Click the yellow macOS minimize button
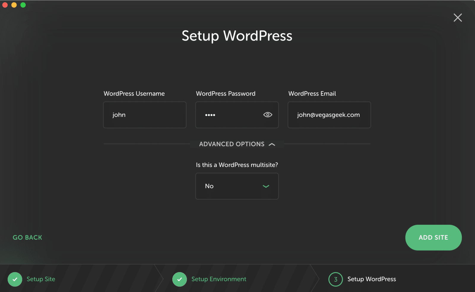Viewport: 475px width, 292px height. [x=14, y=5]
